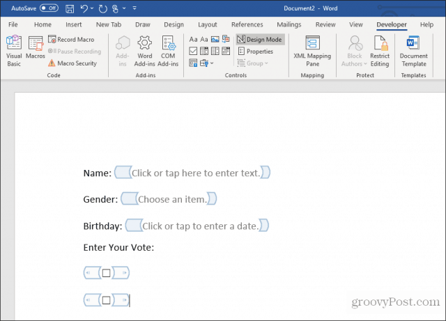Open the New Tab ribbon tab

[x=109, y=24]
